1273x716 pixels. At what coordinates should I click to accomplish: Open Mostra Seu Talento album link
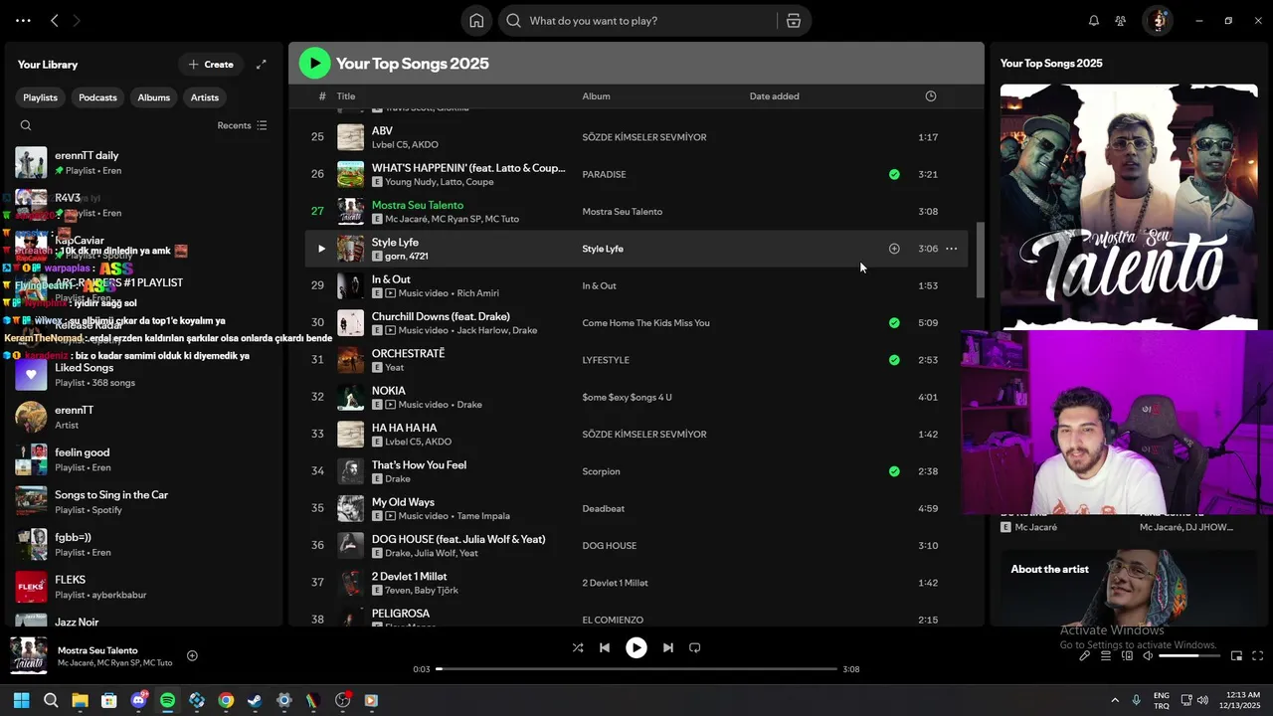[622, 212]
